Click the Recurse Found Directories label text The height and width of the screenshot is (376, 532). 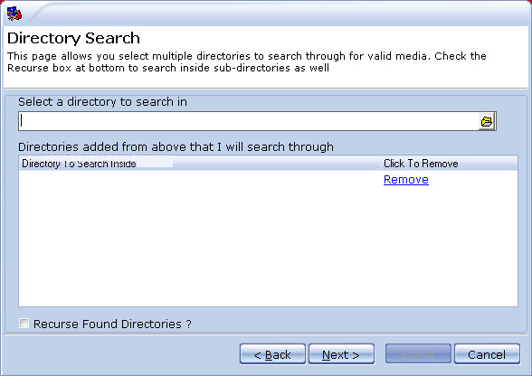[x=112, y=324]
